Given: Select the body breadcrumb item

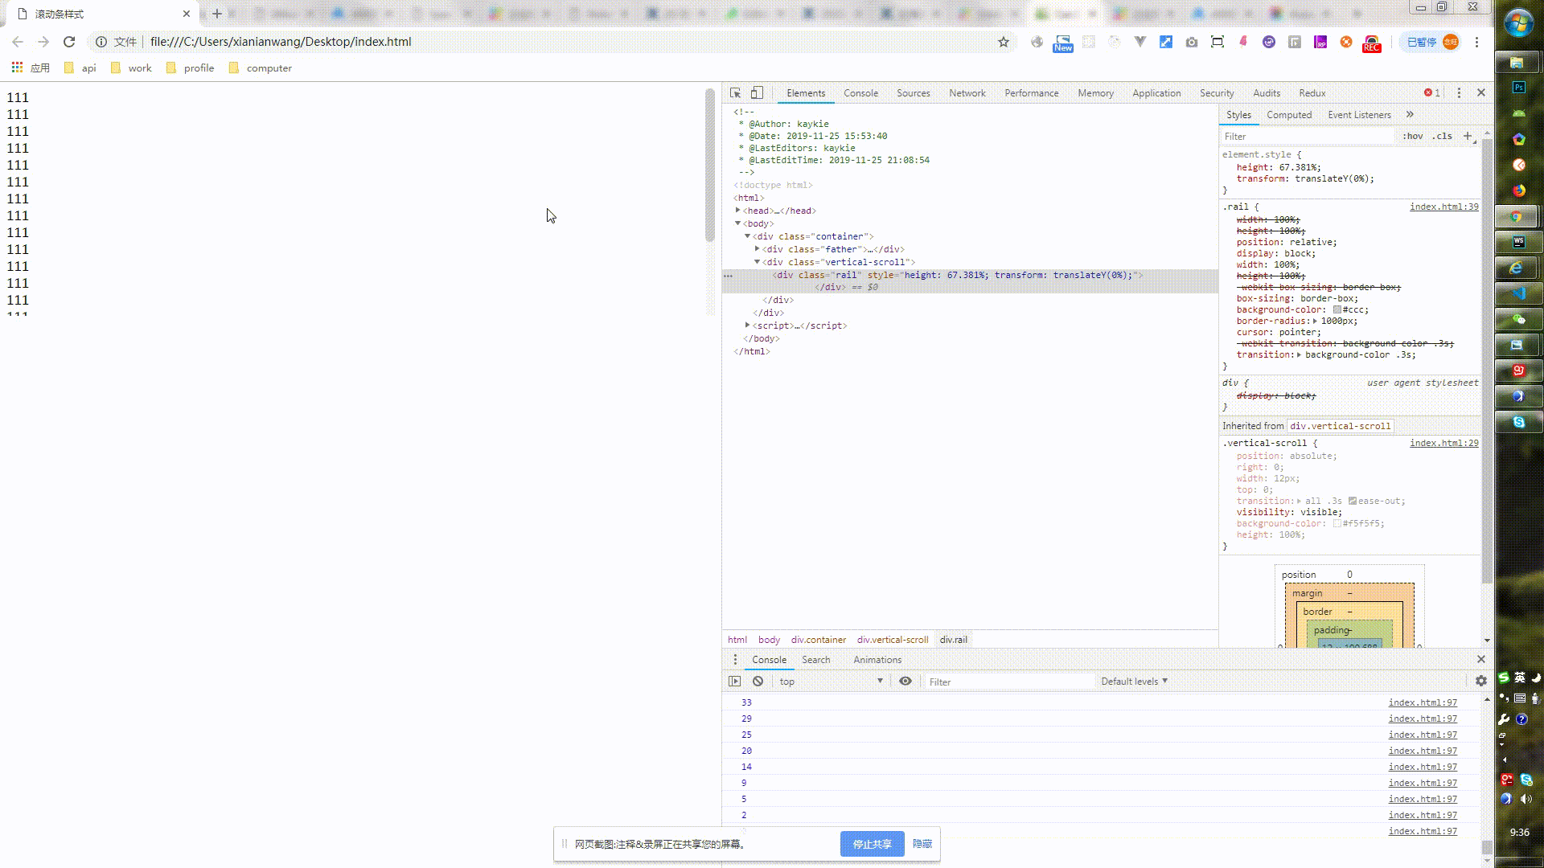Looking at the screenshot, I should (769, 640).
